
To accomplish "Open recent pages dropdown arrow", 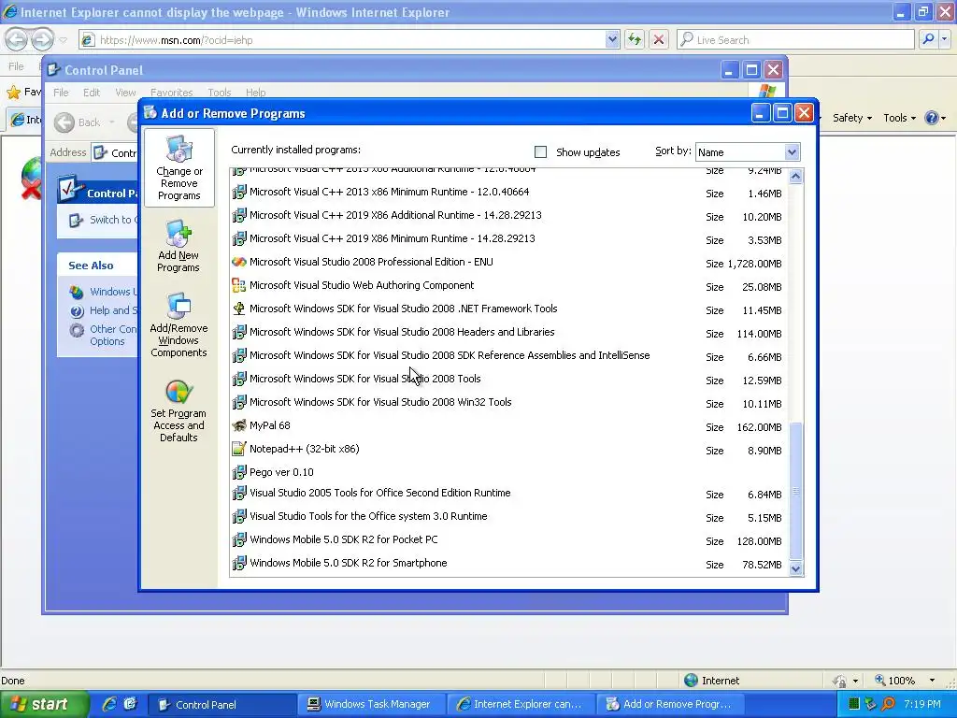I will [x=63, y=40].
